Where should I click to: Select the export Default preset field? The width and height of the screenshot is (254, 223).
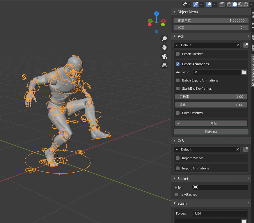point(207,45)
